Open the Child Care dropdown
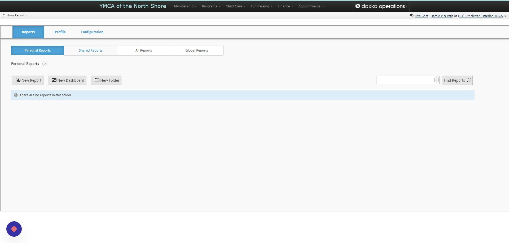 [235, 6]
